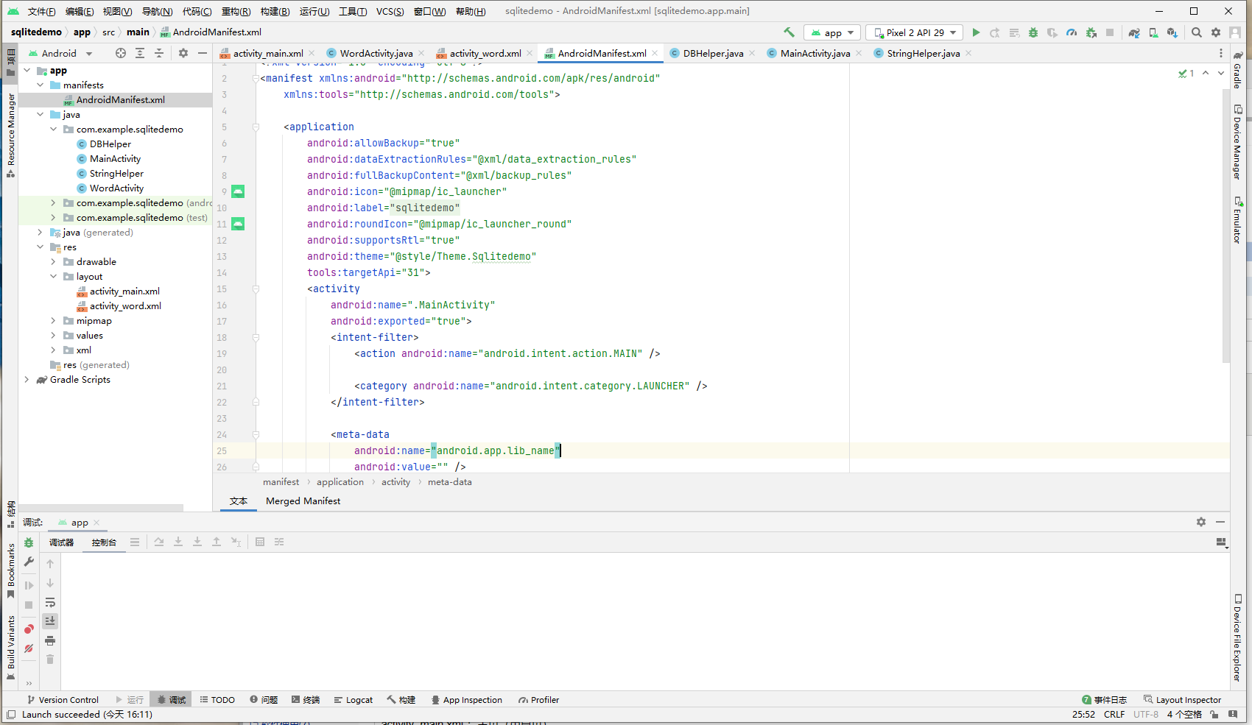Toggle Resource Manager side panel
1252x725 pixels.
coord(11,135)
